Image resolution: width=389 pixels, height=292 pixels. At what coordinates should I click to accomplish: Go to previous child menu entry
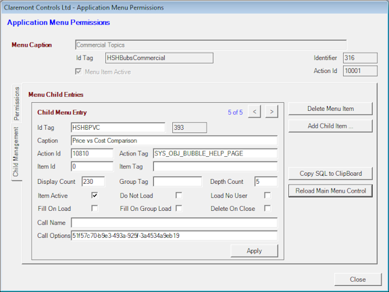(255, 112)
